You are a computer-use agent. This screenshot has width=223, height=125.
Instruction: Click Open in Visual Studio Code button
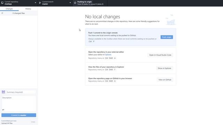tap(160, 55)
